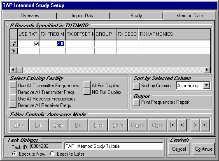Jump to first record with |< button
219x161 pixels.
(x=172, y=125)
